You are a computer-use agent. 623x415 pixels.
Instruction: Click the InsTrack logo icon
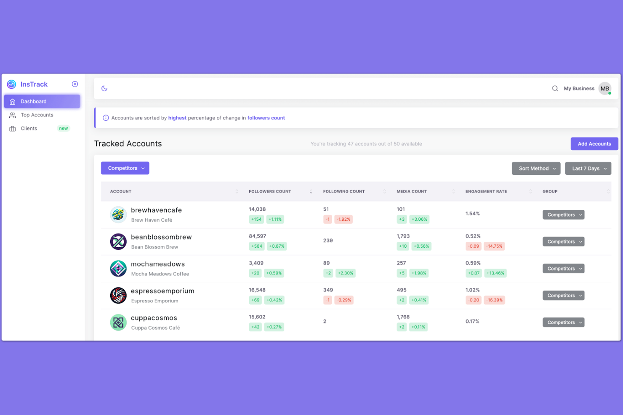click(11, 84)
